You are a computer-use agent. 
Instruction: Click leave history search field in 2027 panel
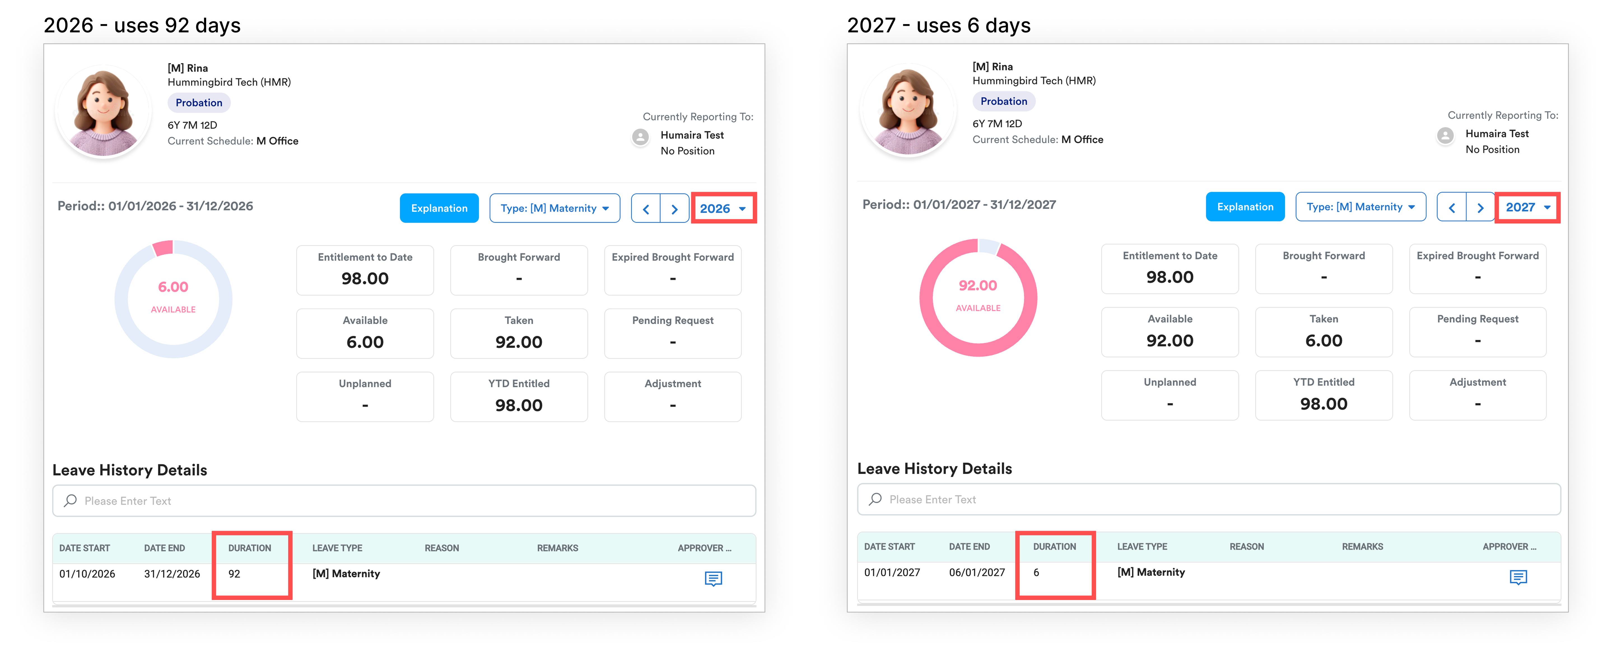coord(1209,499)
